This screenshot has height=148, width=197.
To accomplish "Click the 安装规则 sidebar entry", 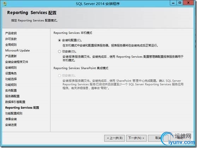I will coord(11,68).
